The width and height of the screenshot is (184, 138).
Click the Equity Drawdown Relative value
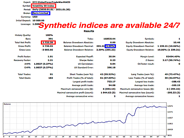coord(169,50)
